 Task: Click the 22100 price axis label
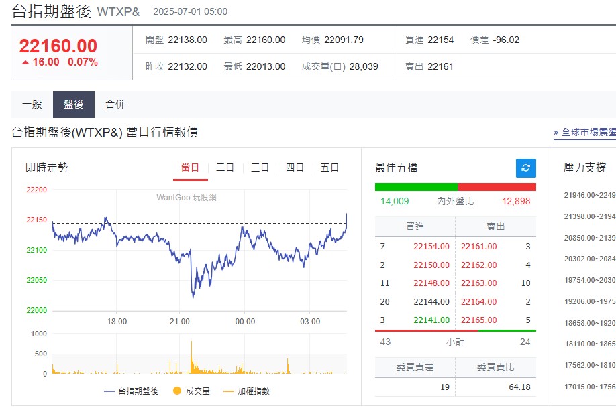coord(36,251)
